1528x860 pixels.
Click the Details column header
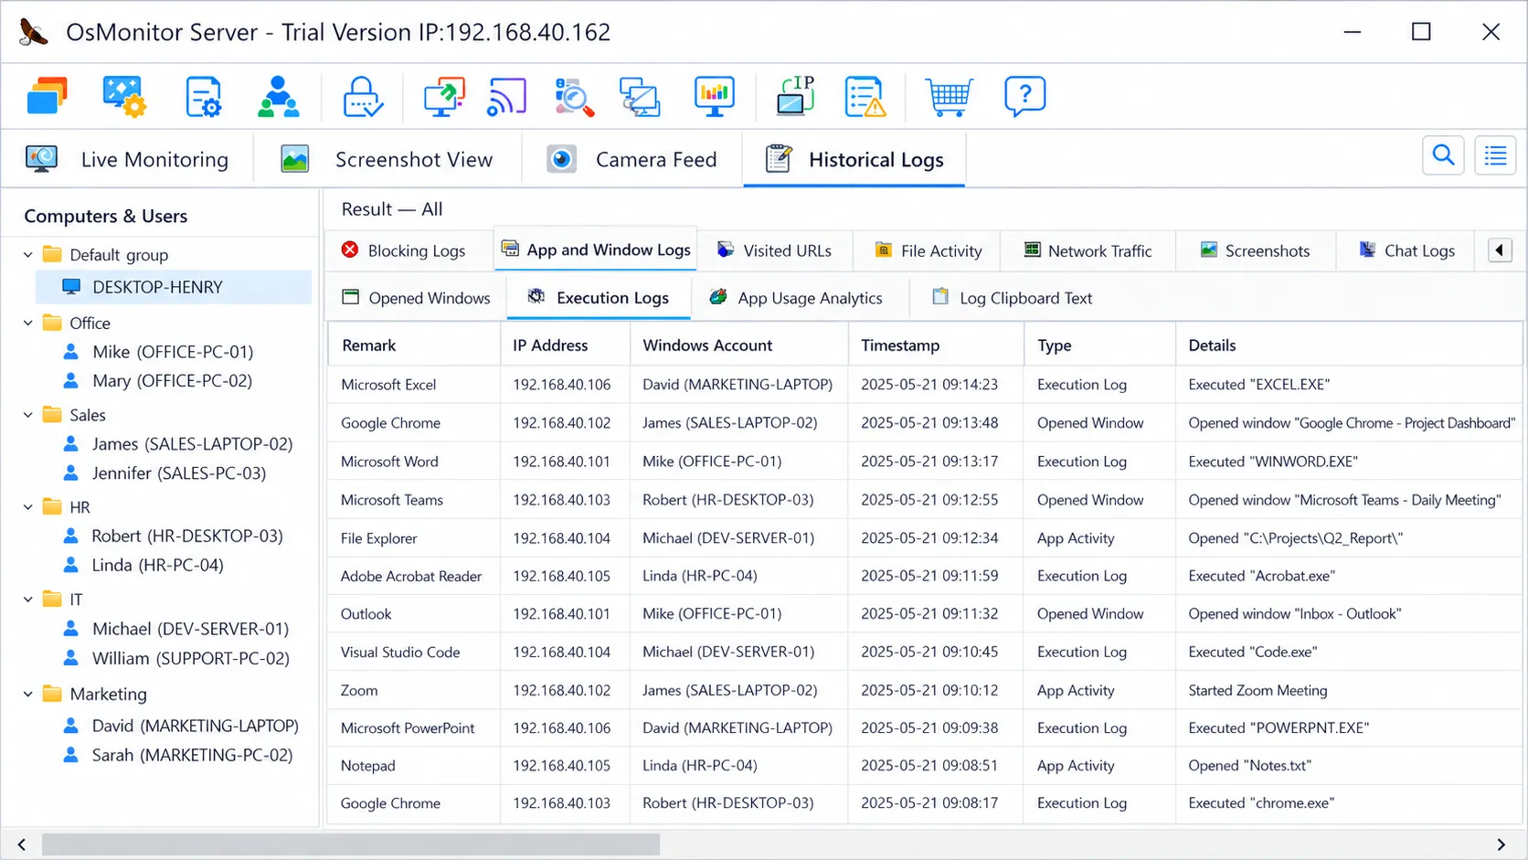click(x=1349, y=345)
